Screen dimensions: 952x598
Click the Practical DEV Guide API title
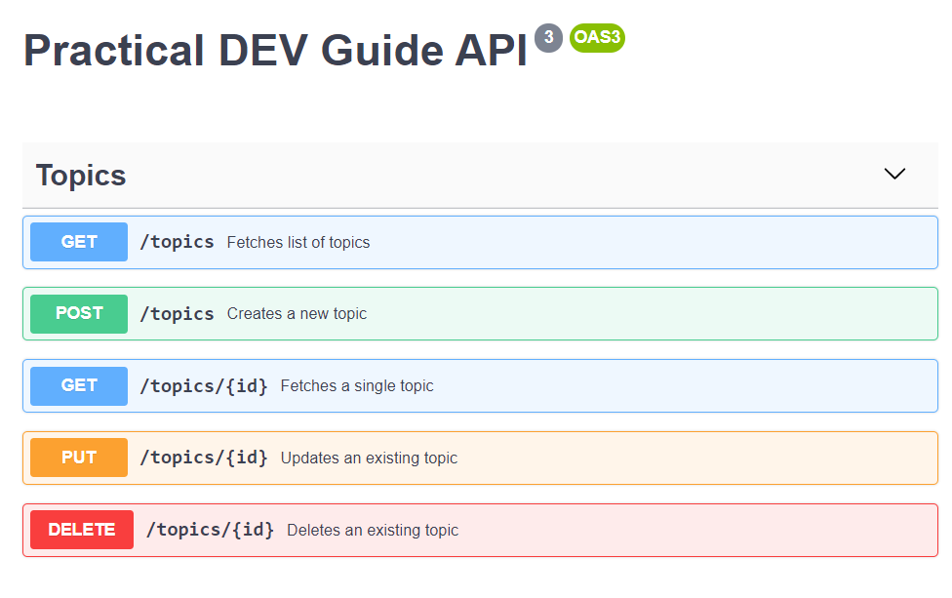pos(275,51)
